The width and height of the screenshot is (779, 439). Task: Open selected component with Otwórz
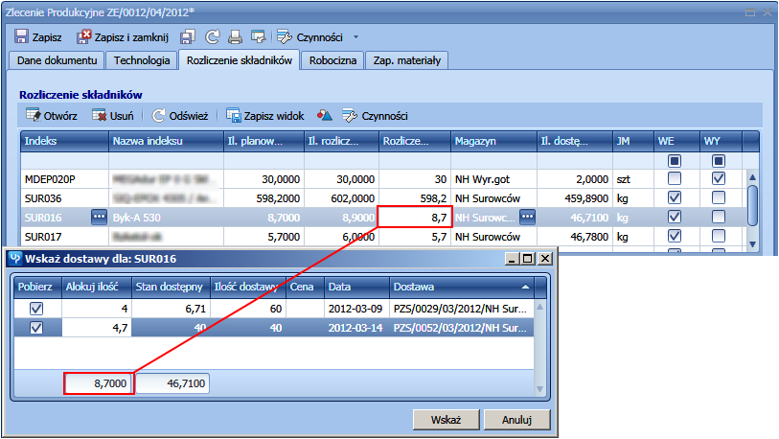(52, 115)
